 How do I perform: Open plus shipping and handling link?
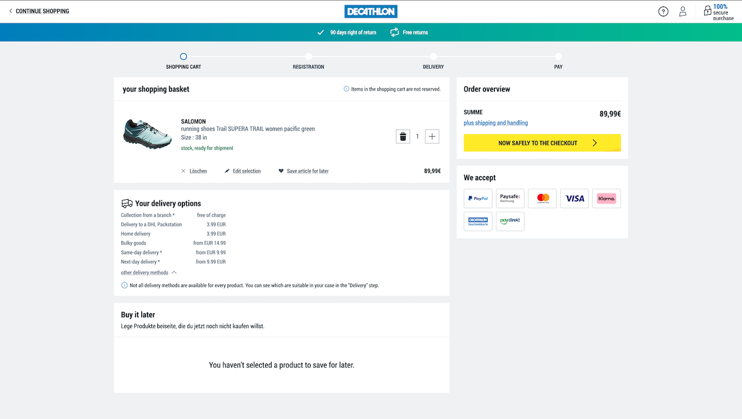point(495,123)
